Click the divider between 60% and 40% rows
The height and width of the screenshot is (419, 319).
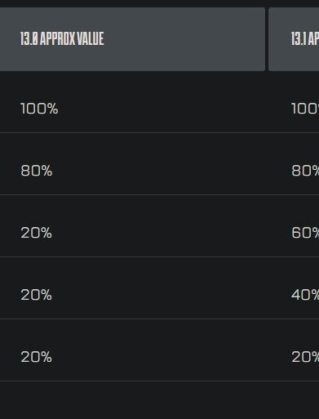[x=159, y=256]
